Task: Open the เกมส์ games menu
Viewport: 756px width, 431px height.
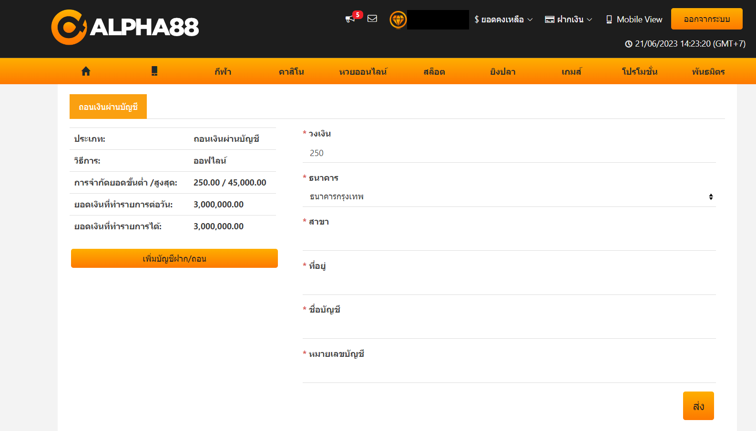Action: (572, 72)
